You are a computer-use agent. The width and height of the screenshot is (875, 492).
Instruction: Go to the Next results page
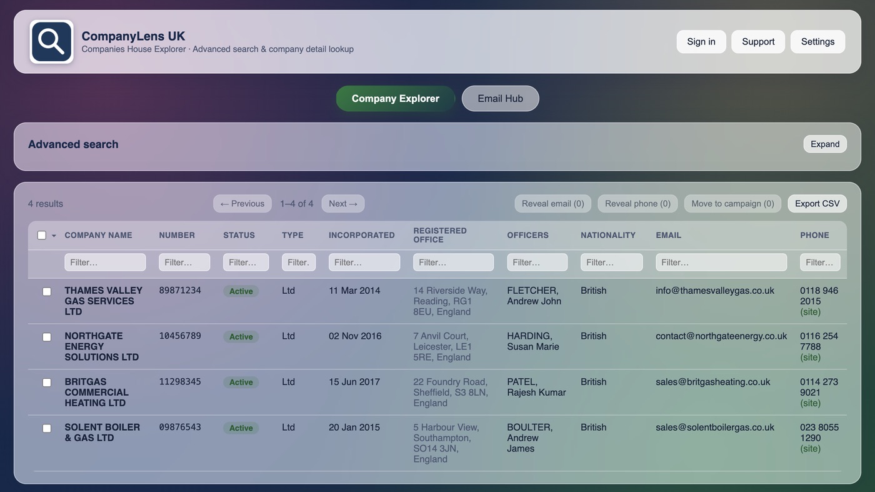(x=343, y=204)
